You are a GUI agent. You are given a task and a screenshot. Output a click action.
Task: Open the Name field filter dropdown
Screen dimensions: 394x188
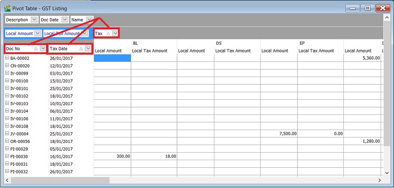pos(89,20)
